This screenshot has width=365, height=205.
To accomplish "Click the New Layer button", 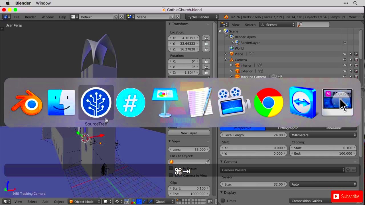I will click(x=189, y=133).
